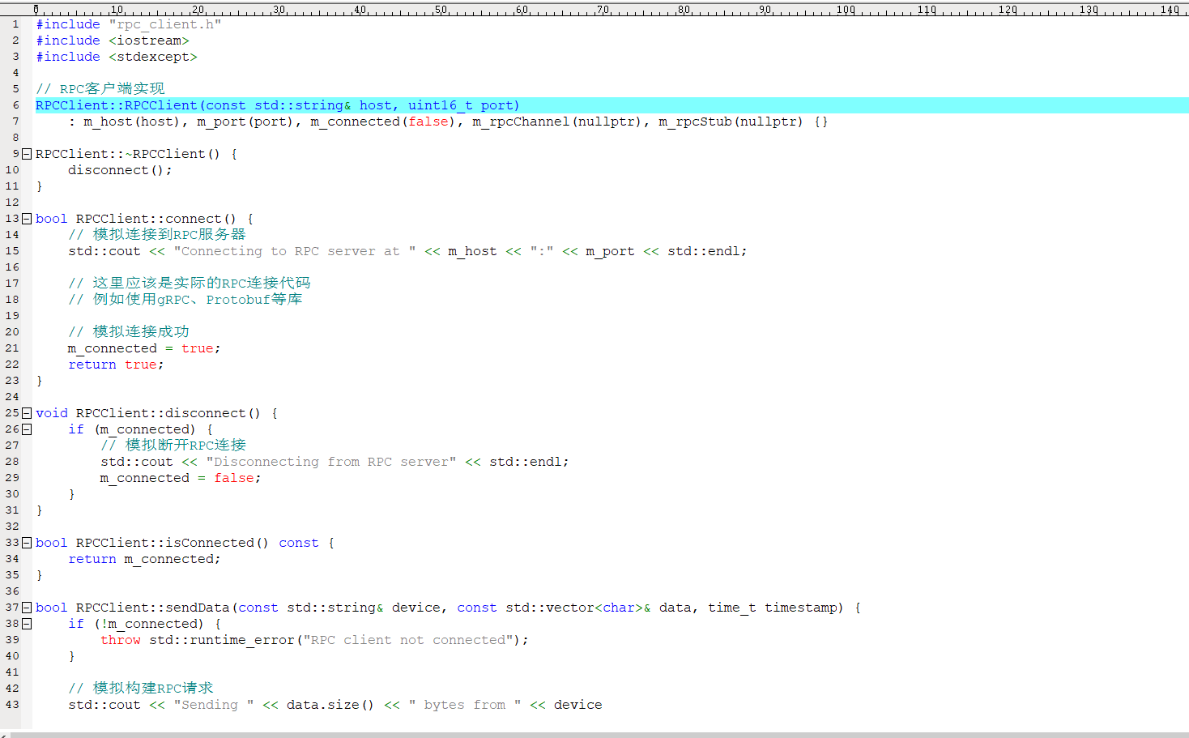Click the highlighted RPCClient constructor line
1189x738 pixels.
(x=277, y=105)
